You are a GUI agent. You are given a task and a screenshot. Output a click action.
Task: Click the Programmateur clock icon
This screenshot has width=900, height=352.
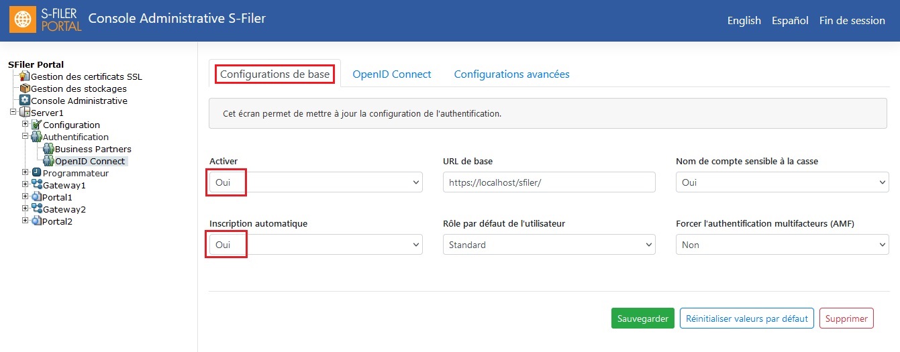[37, 173]
